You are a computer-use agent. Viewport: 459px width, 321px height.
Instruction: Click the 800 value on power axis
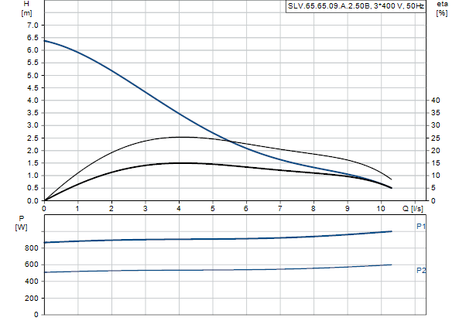[32, 248]
